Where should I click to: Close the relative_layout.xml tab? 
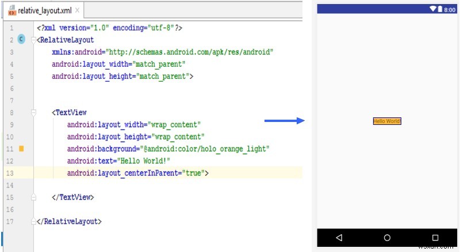[x=77, y=10]
